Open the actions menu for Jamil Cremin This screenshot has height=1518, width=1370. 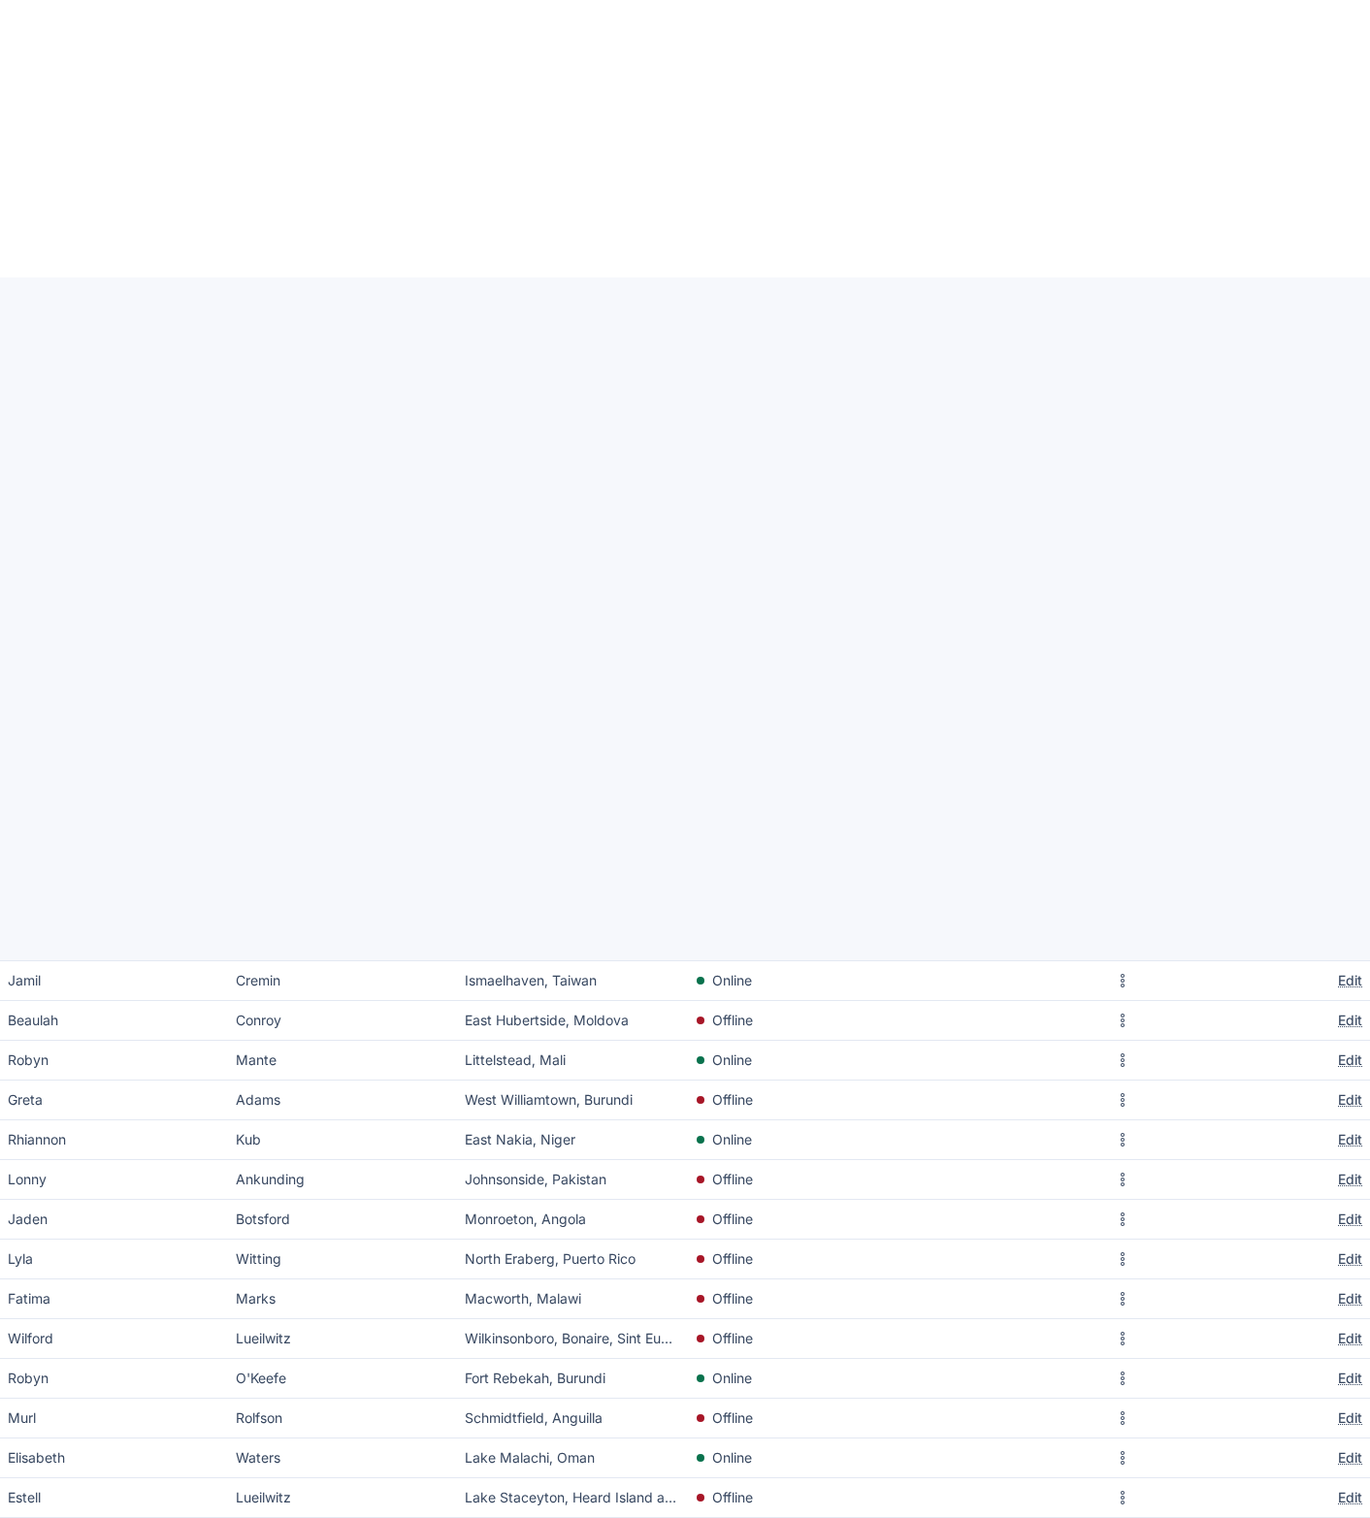pos(1123,981)
